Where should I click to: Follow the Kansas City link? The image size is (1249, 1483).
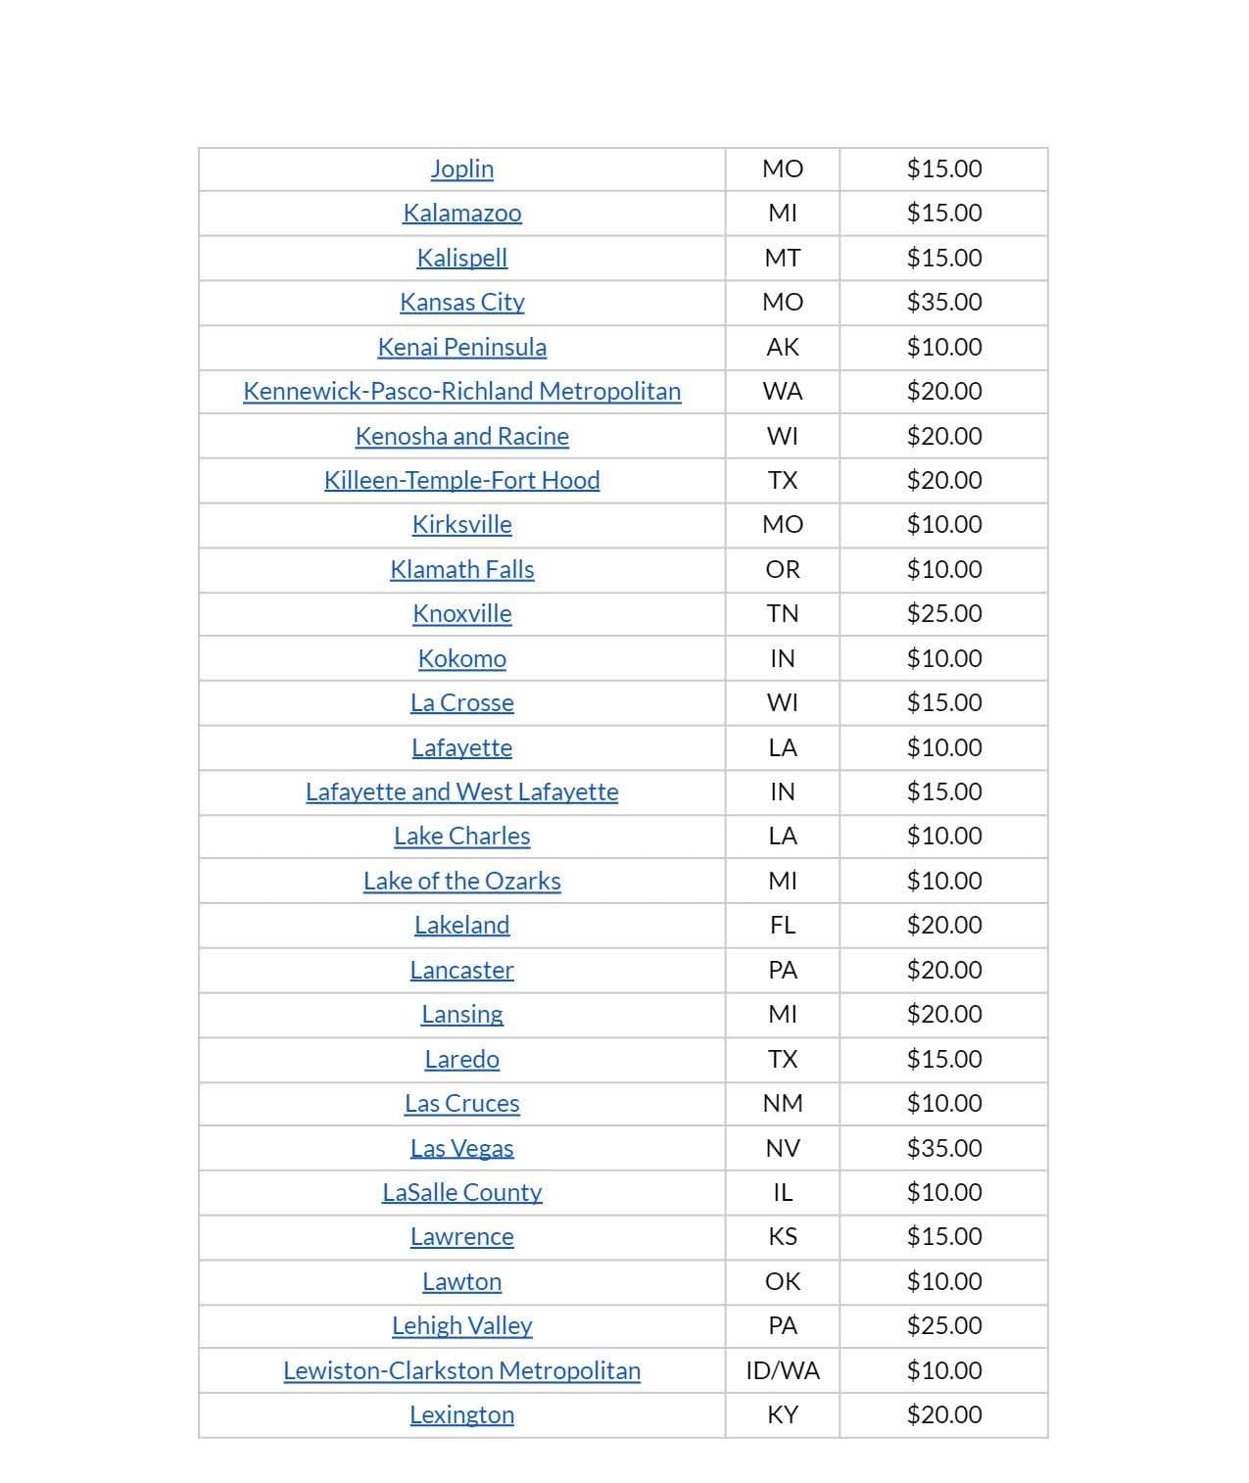(x=461, y=302)
